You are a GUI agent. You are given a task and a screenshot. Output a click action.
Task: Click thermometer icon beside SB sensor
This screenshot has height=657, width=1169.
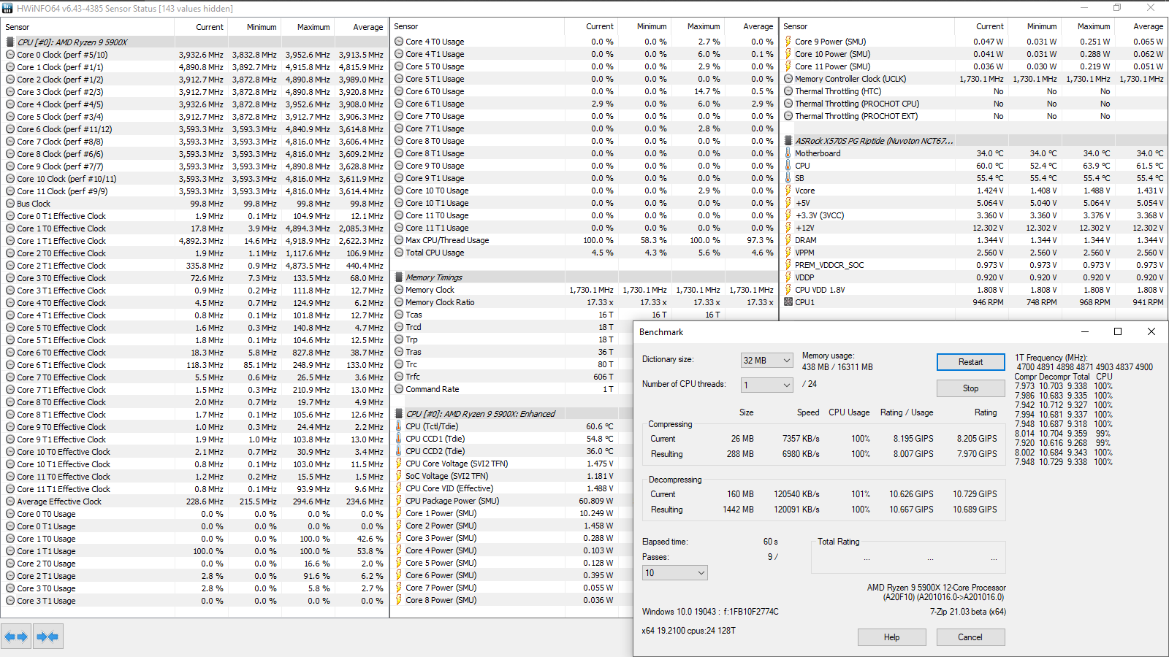point(788,178)
